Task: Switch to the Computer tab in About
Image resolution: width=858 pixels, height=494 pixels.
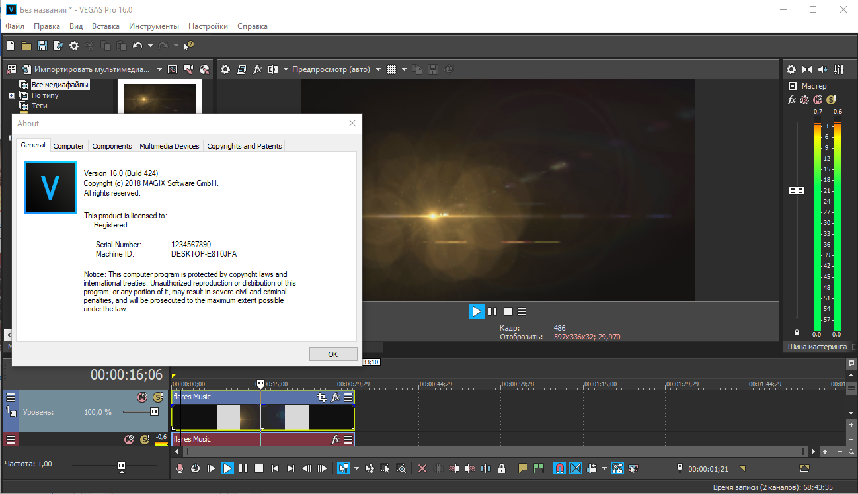Action: 69,146
